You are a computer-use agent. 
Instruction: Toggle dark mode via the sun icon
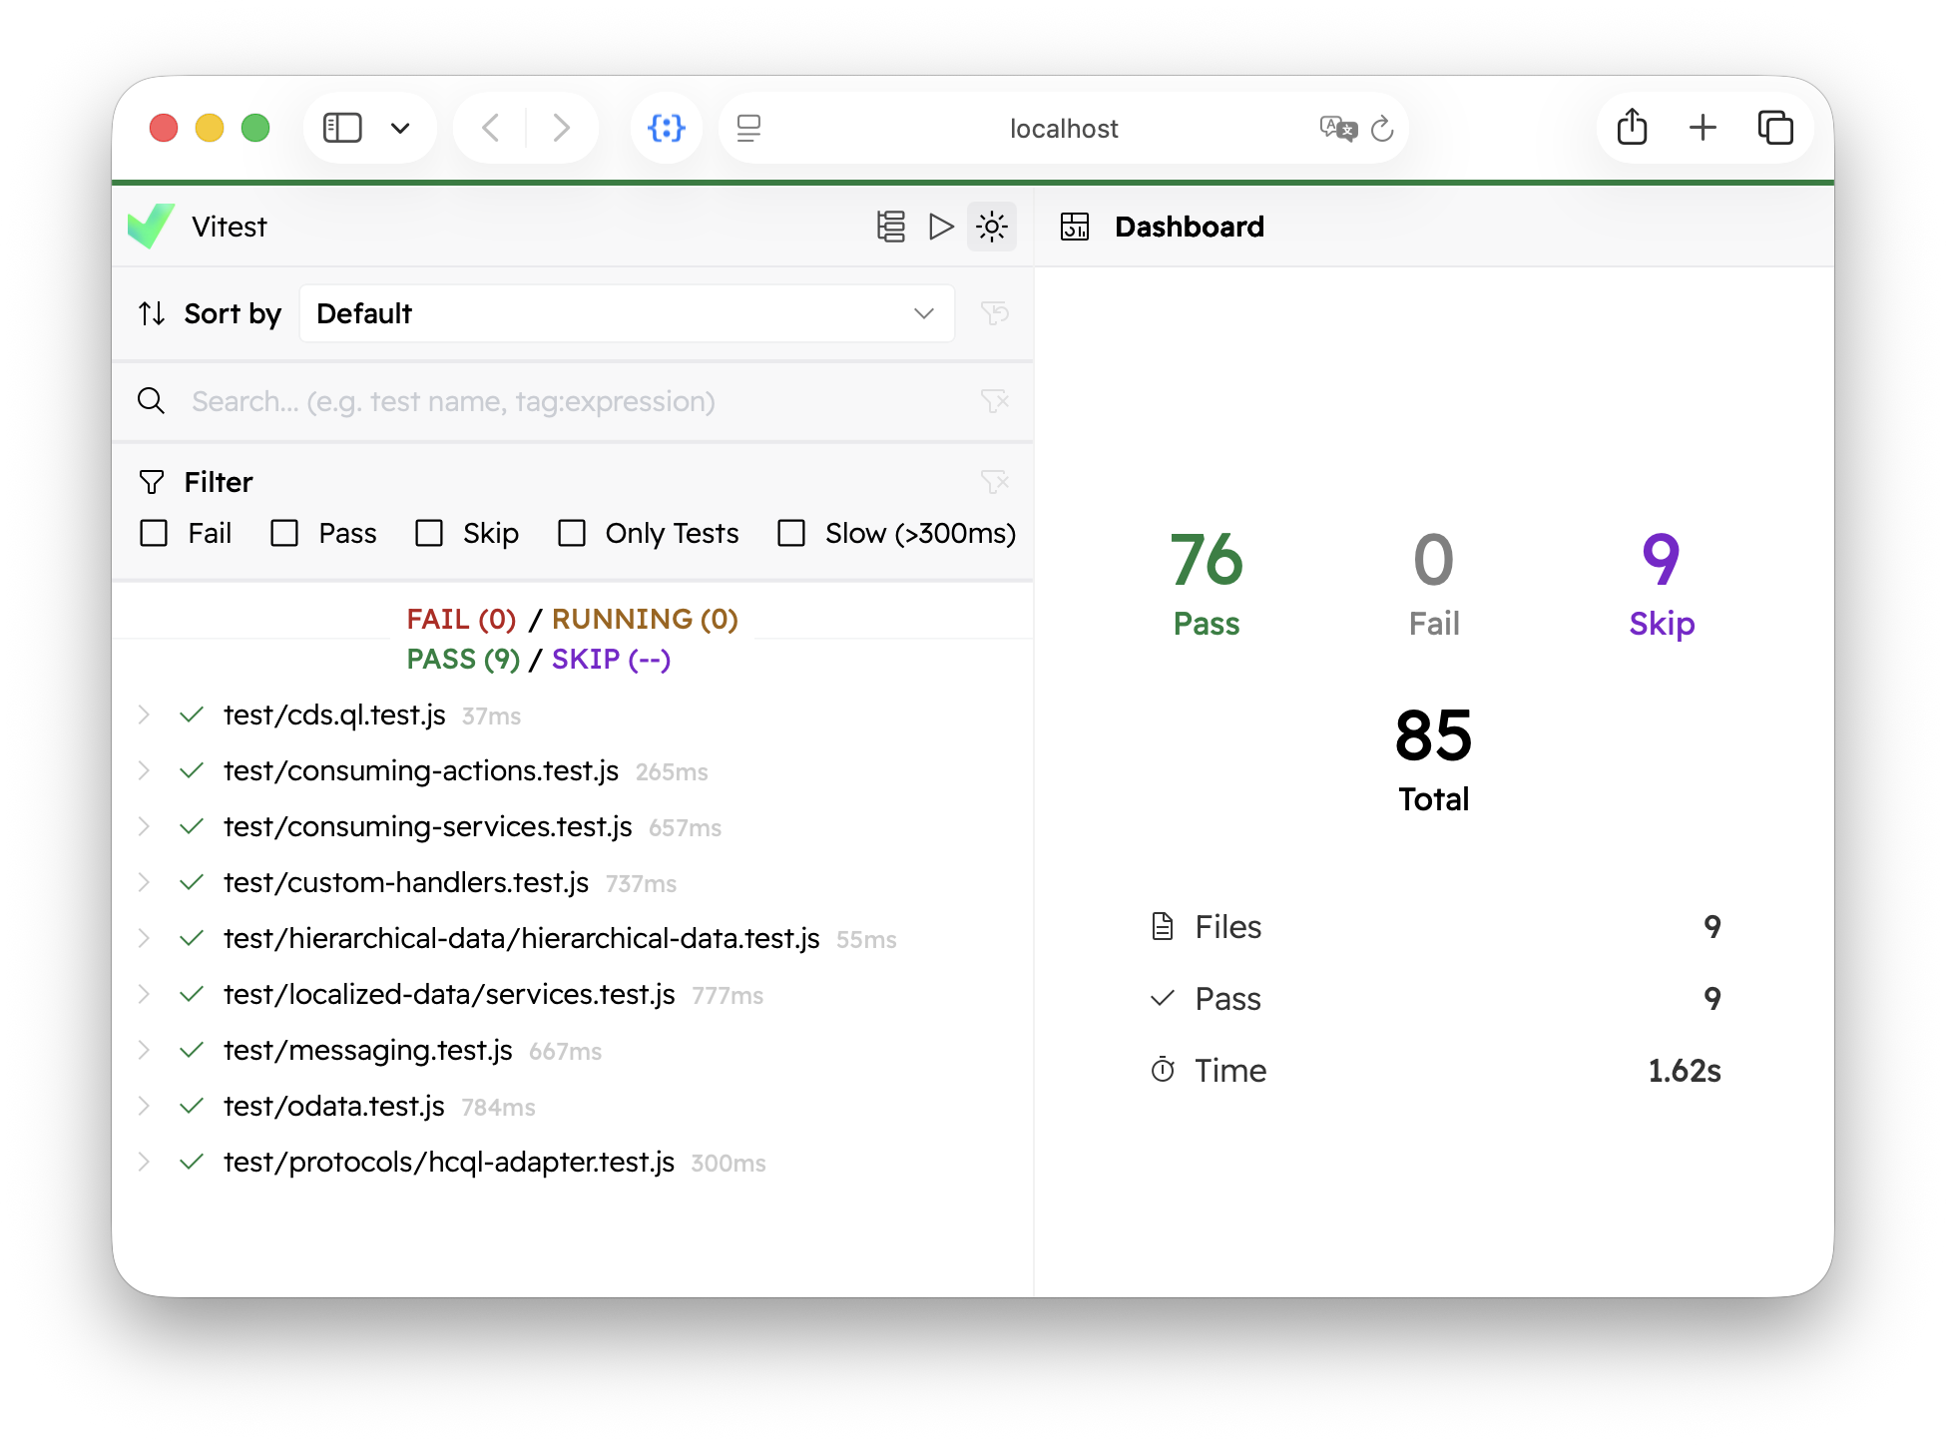click(x=991, y=227)
